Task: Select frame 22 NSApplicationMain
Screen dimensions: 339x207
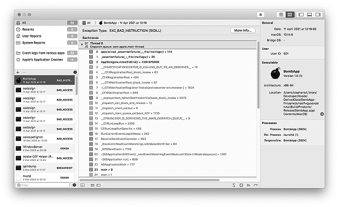Action: tap(168, 164)
